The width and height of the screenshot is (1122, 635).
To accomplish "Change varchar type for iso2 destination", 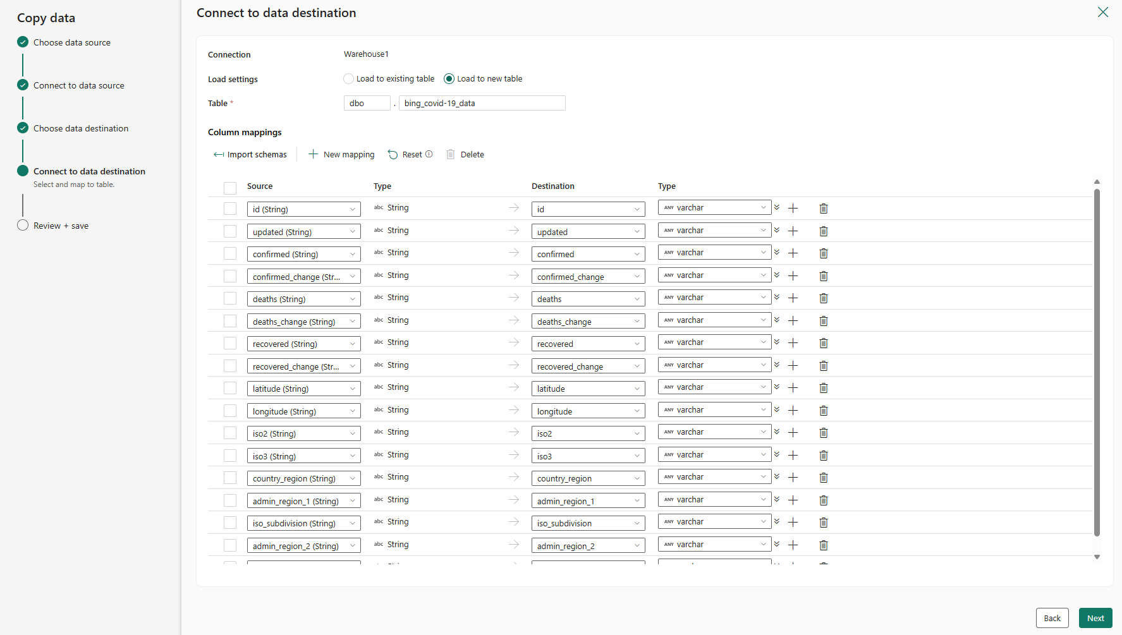I will (x=714, y=432).
